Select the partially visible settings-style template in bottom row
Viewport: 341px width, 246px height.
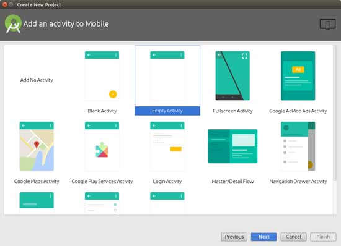click(102, 203)
